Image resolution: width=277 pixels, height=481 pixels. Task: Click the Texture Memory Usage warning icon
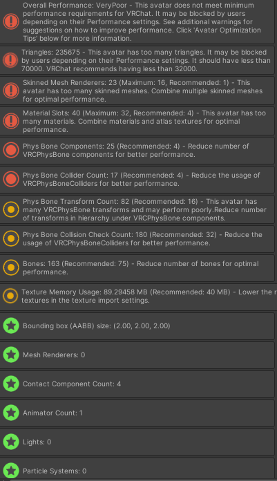pyautogui.click(x=10, y=296)
